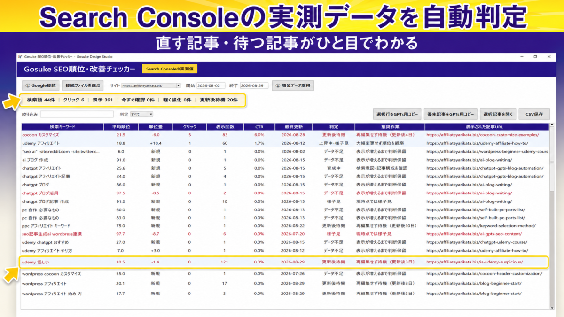Click the 絞り込み filter input
Image resolution: width=564 pixels, height=317 pixels.
[x=77, y=114]
